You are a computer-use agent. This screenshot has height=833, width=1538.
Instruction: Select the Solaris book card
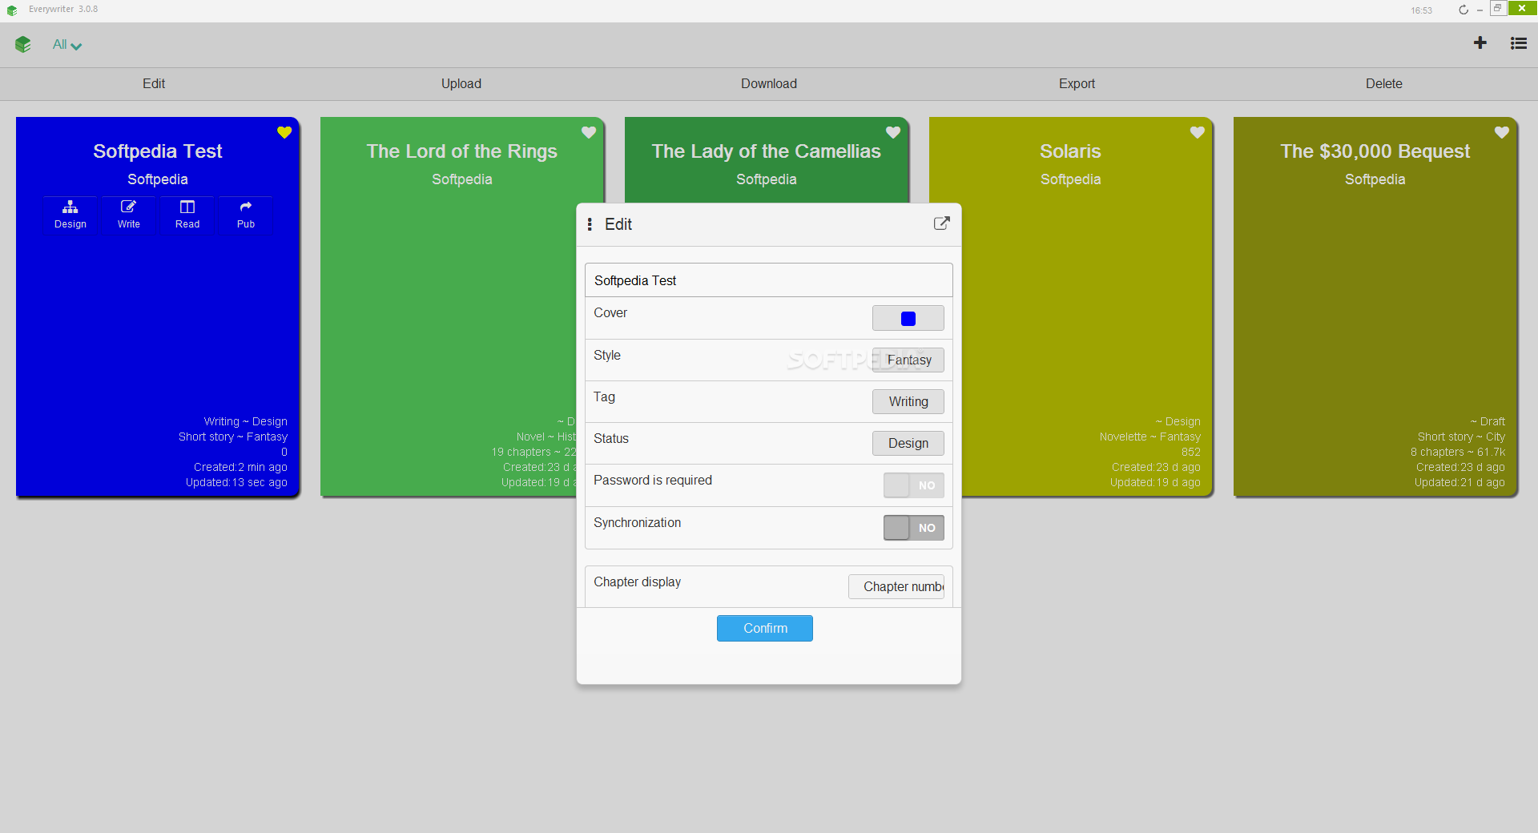pyautogui.click(x=1071, y=307)
